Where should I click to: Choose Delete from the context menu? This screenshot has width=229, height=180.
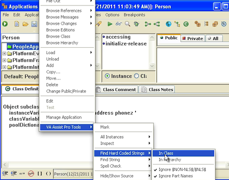(67, 85)
